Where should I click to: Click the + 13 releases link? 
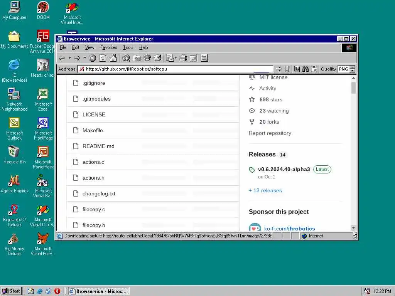pyautogui.click(x=265, y=190)
